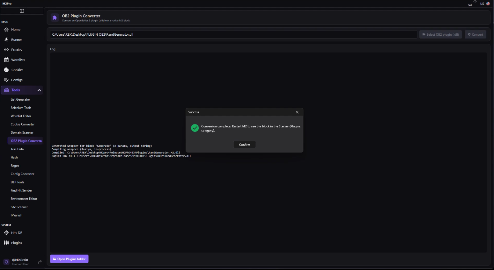This screenshot has width=494, height=270.
Task: Collapse the Tools section chevron
Action: (39, 90)
